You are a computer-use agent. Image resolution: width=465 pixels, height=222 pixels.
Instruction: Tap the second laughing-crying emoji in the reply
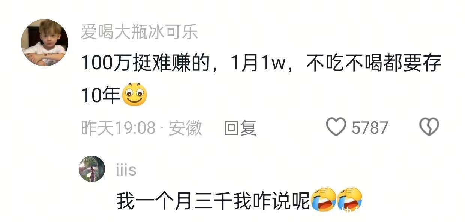[349, 200]
